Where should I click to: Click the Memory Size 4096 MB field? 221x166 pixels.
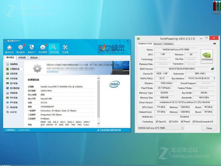tap(164, 98)
